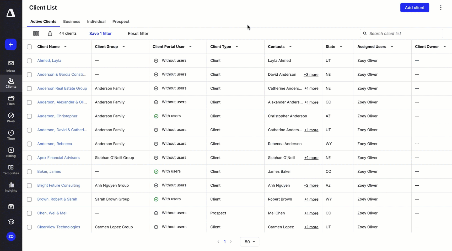
Task: Switch to the Prospect tab
Action: (121, 22)
